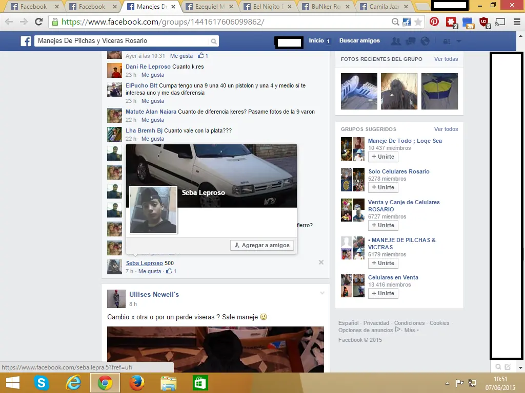Screen dimensions: 525x393
Task: Click Ver todos for suggested groups
Action: click(x=446, y=129)
